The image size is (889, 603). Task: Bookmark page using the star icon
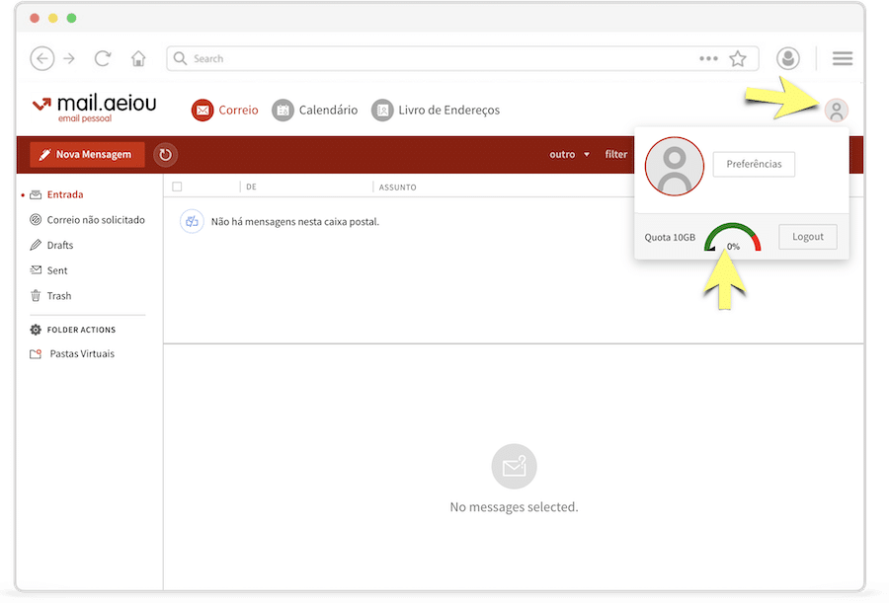click(x=737, y=58)
